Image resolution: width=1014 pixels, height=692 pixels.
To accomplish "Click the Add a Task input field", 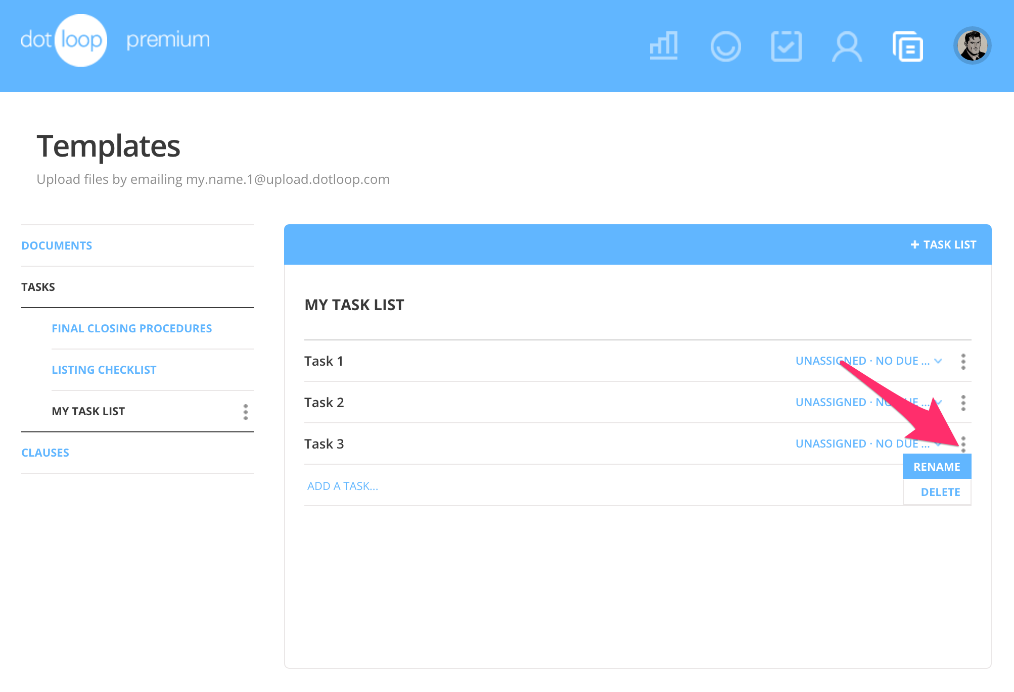I will [x=343, y=486].
